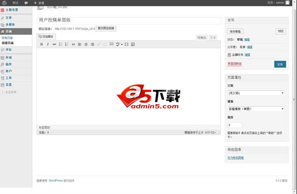Click the 保存草稿 save draft button
Image resolution: width=297 pixels, height=194 pixels.
(235, 31)
